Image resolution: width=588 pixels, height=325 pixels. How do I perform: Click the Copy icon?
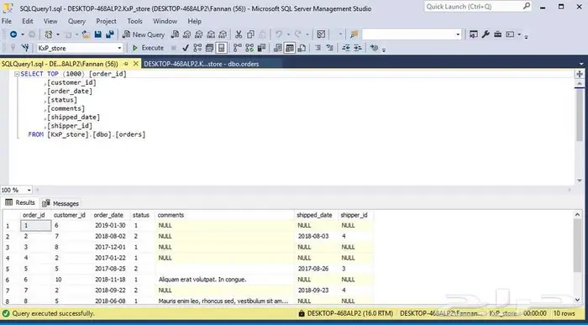pyautogui.click(x=250, y=34)
